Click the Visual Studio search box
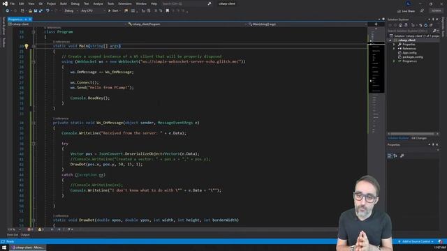 click(186, 3)
